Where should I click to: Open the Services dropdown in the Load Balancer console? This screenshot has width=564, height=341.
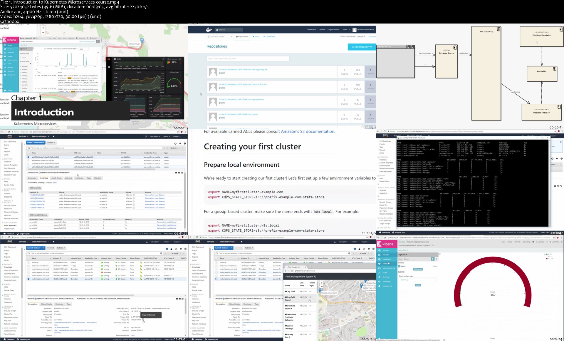click(x=23, y=136)
